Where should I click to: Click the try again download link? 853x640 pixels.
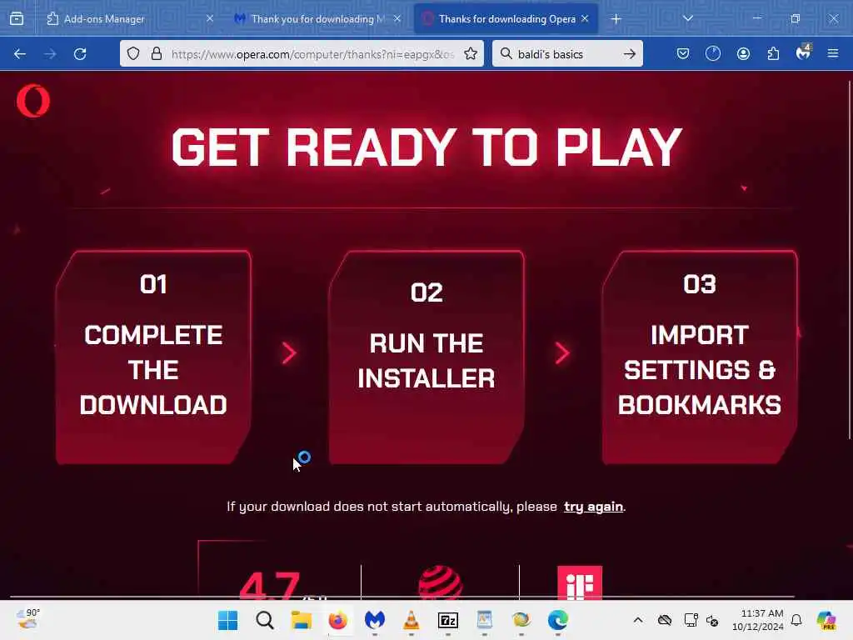[593, 507]
